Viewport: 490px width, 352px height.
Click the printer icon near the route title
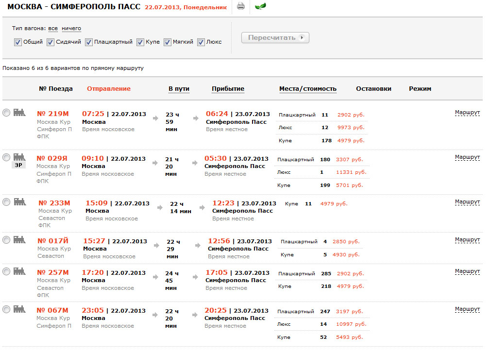pyautogui.click(x=241, y=6)
